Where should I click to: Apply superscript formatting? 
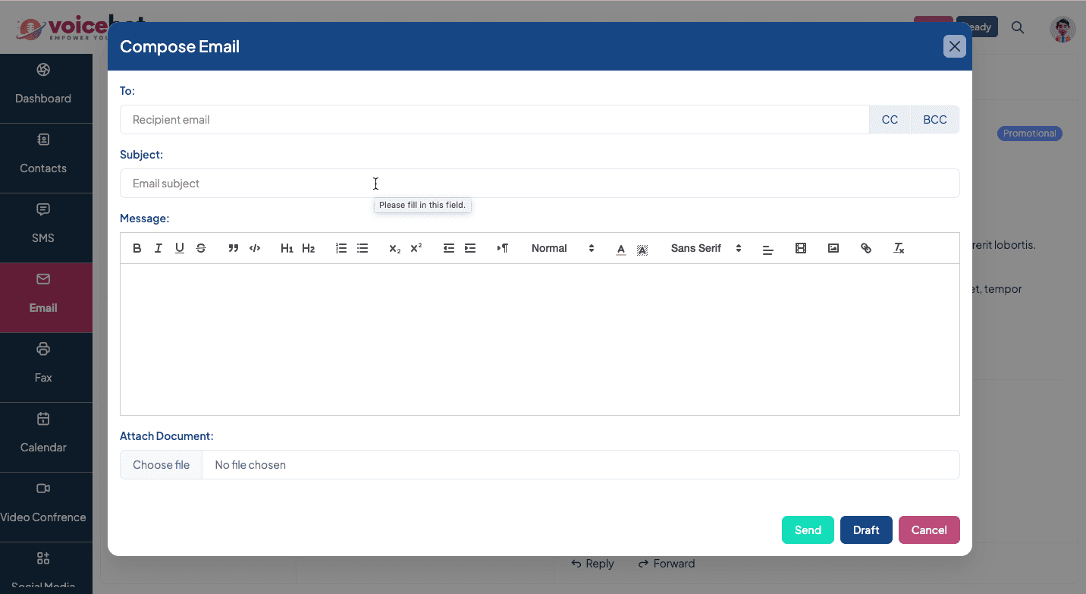(x=416, y=248)
